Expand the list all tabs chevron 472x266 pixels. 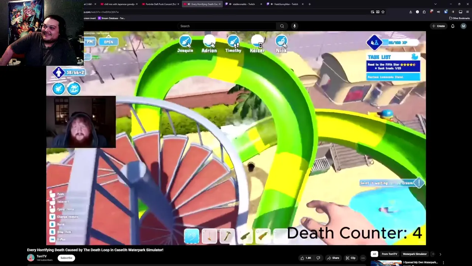click(x=435, y=4)
